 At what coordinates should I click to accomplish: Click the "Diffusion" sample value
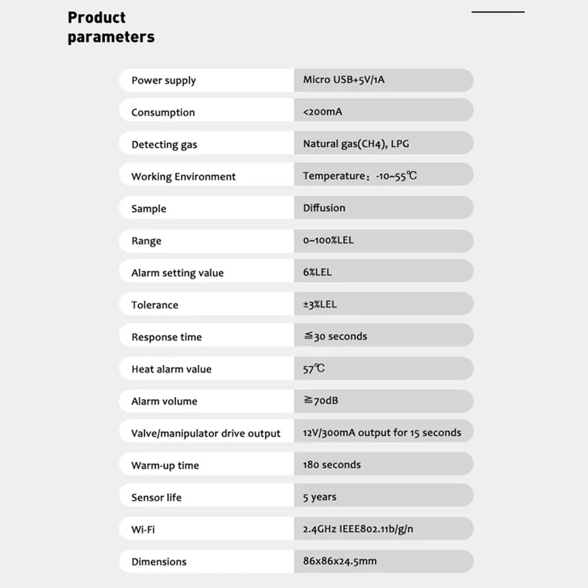click(324, 208)
